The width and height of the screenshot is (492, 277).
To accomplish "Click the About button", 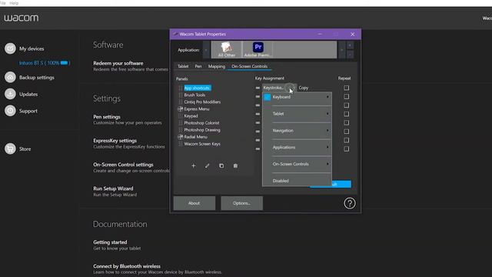I will pos(194,203).
